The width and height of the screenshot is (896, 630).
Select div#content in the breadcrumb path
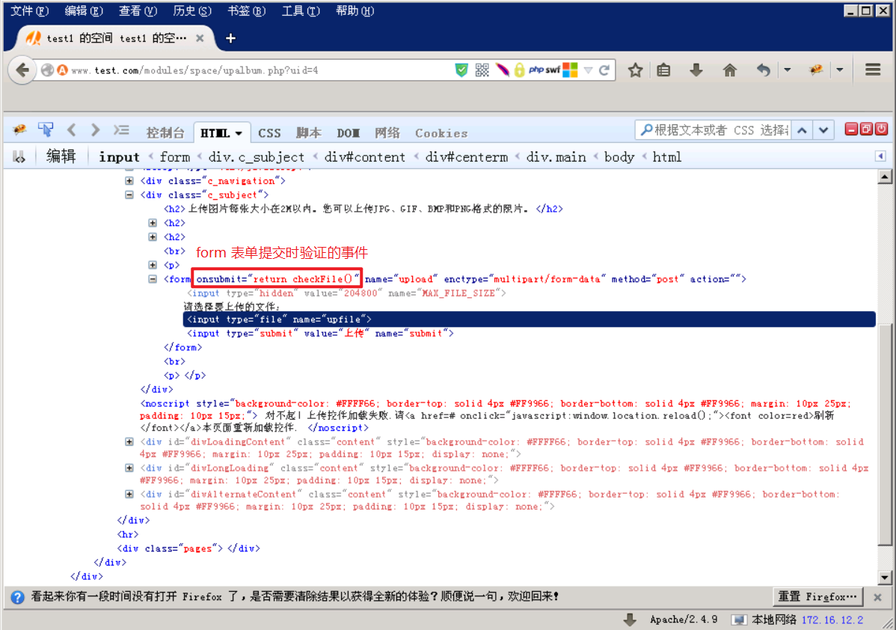pos(365,156)
